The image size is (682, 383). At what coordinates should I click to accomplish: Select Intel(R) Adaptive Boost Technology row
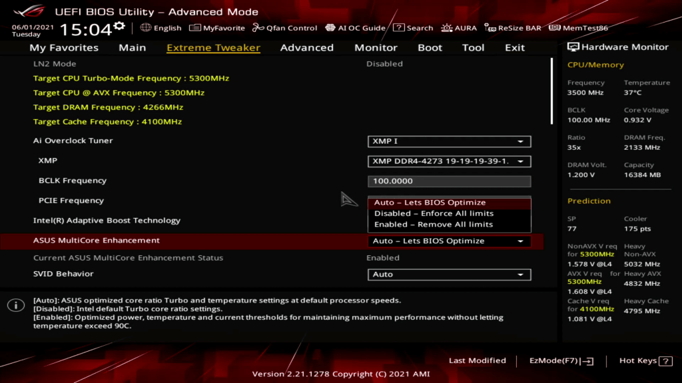click(x=272, y=220)
